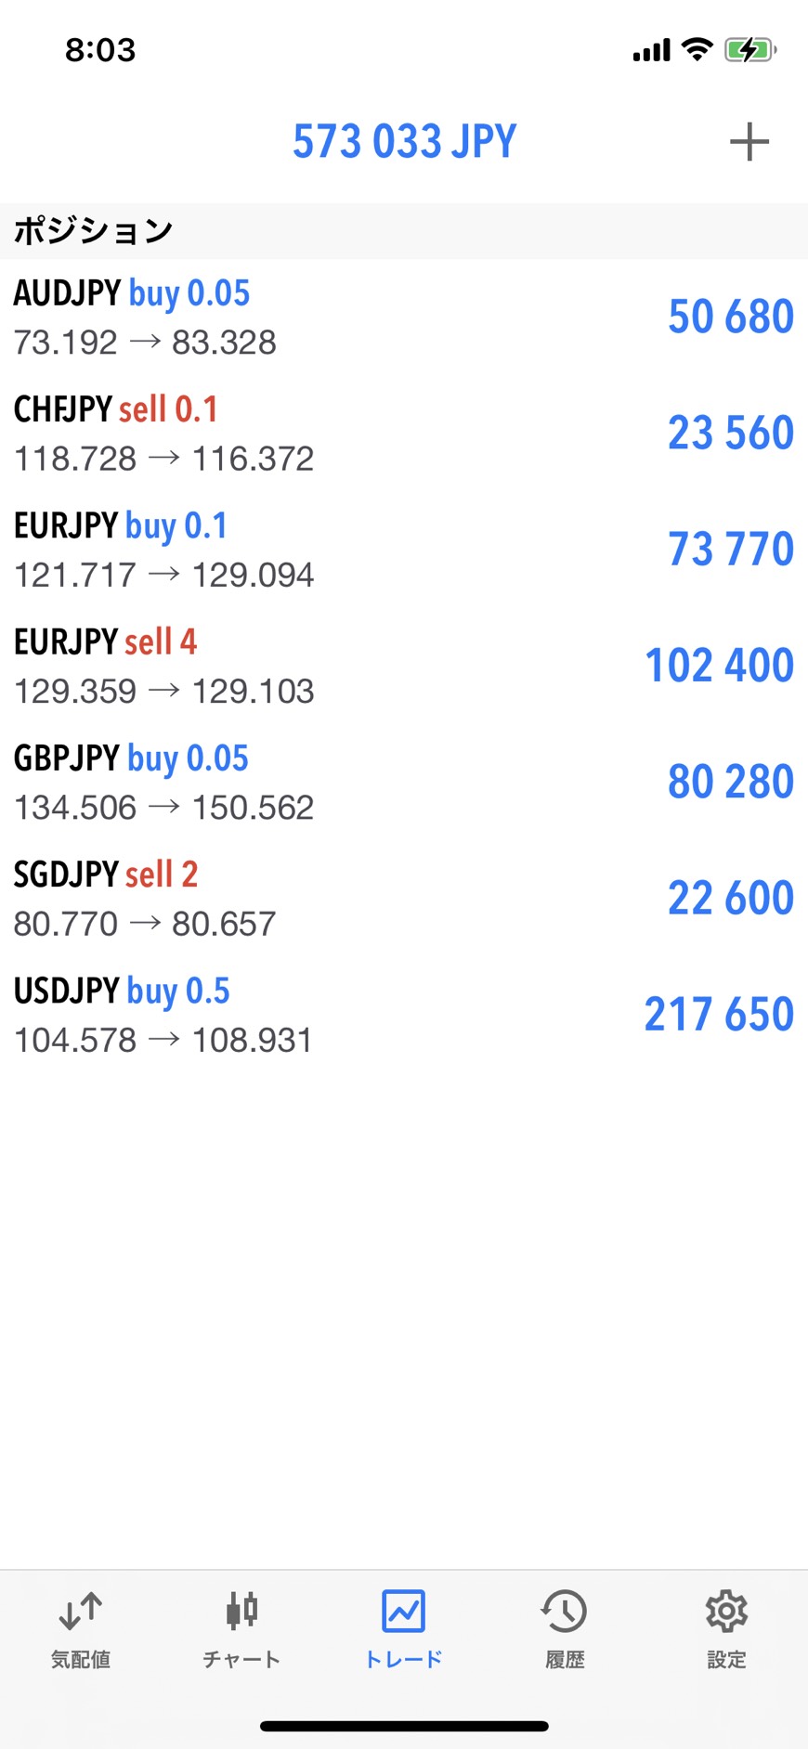
Task: Open the History (履歴) clock icon
Action: (x=565, y=1612)
